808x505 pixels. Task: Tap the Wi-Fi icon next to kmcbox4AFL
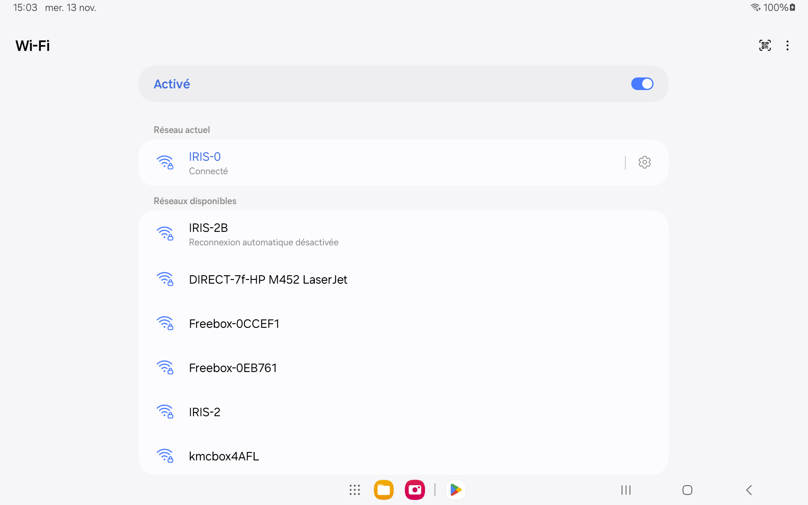(x=165, y=456)
